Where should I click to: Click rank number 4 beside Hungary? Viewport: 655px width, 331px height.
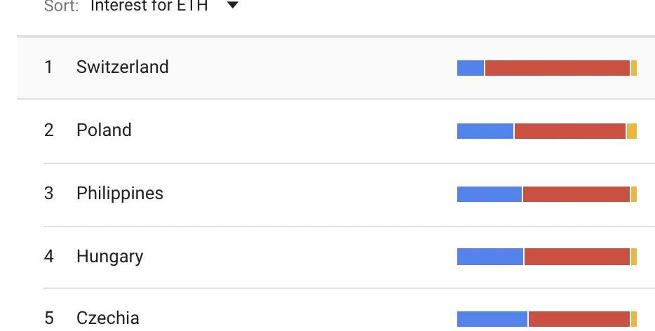click(x=48, y=257)
